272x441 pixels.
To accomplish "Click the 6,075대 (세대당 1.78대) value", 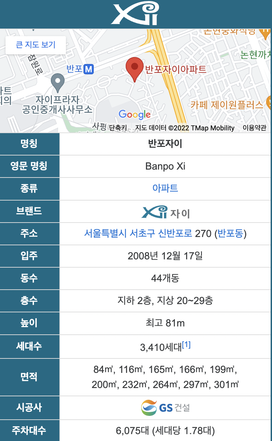I will tap(165, 430).
